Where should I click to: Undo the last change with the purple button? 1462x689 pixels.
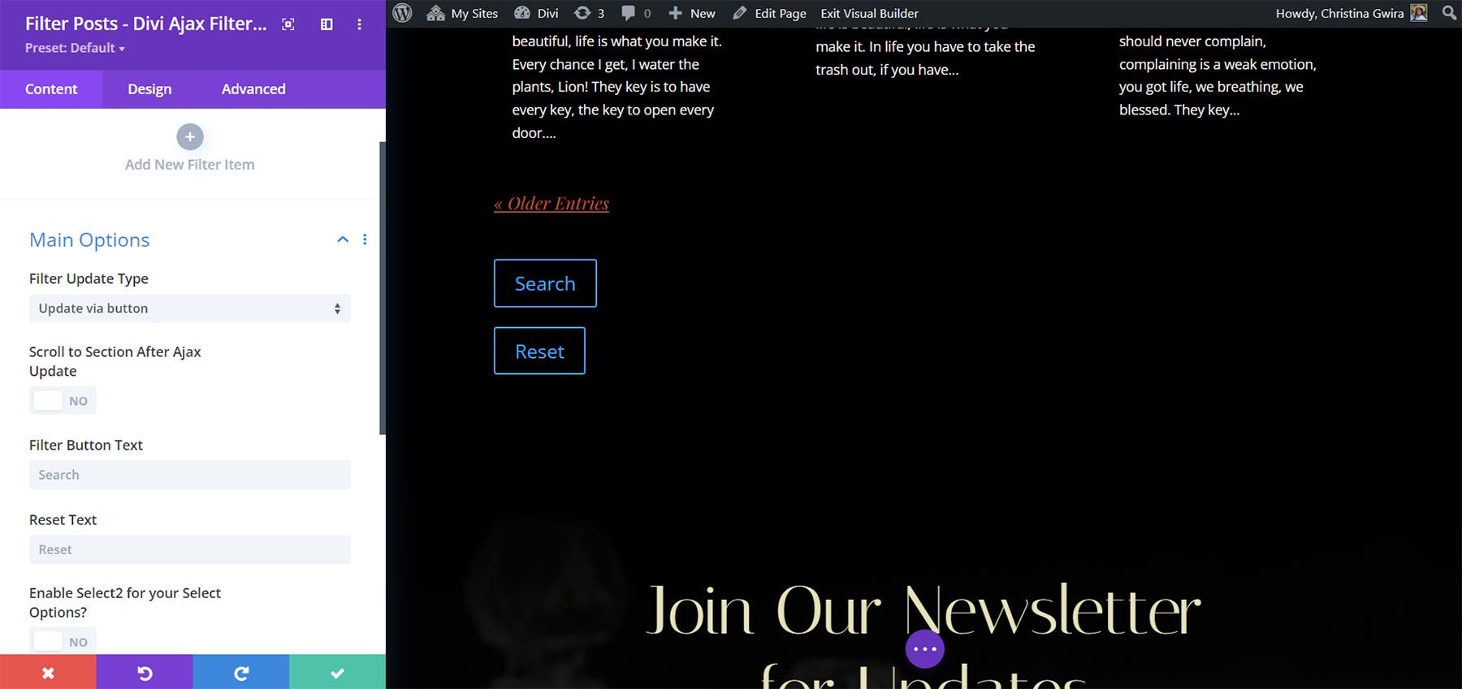point(145,673)
